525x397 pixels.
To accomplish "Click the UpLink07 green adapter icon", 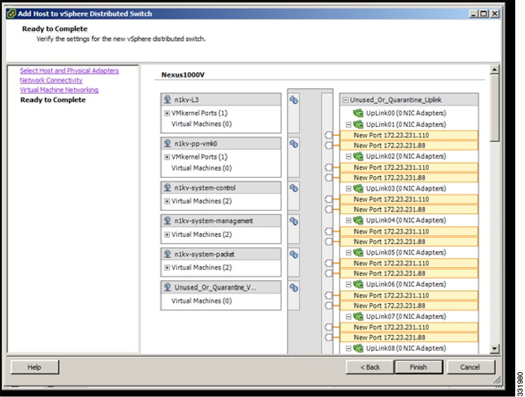I will click(x=358, y=316).
